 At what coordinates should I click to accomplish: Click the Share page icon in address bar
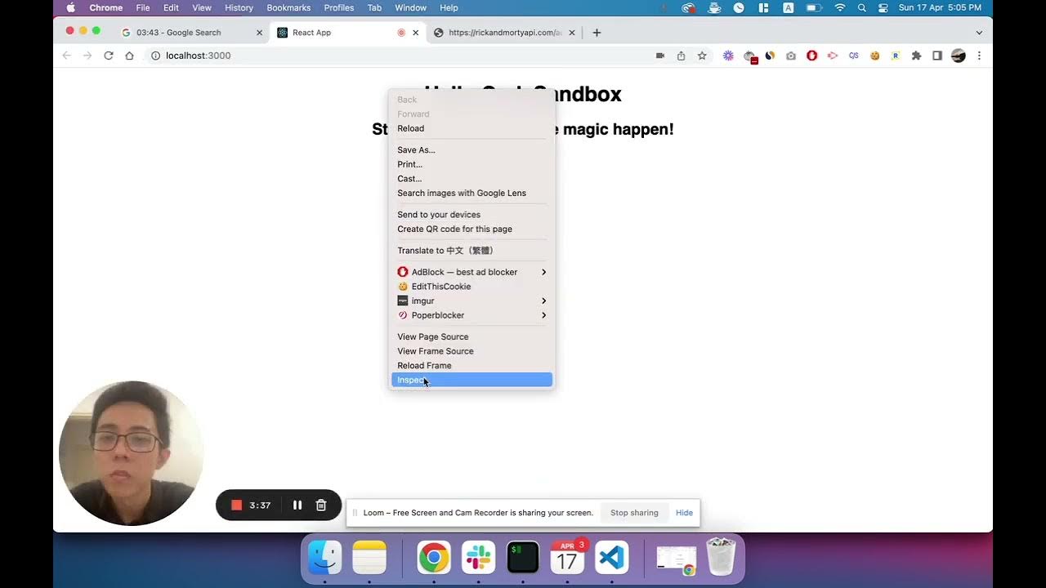682,56
